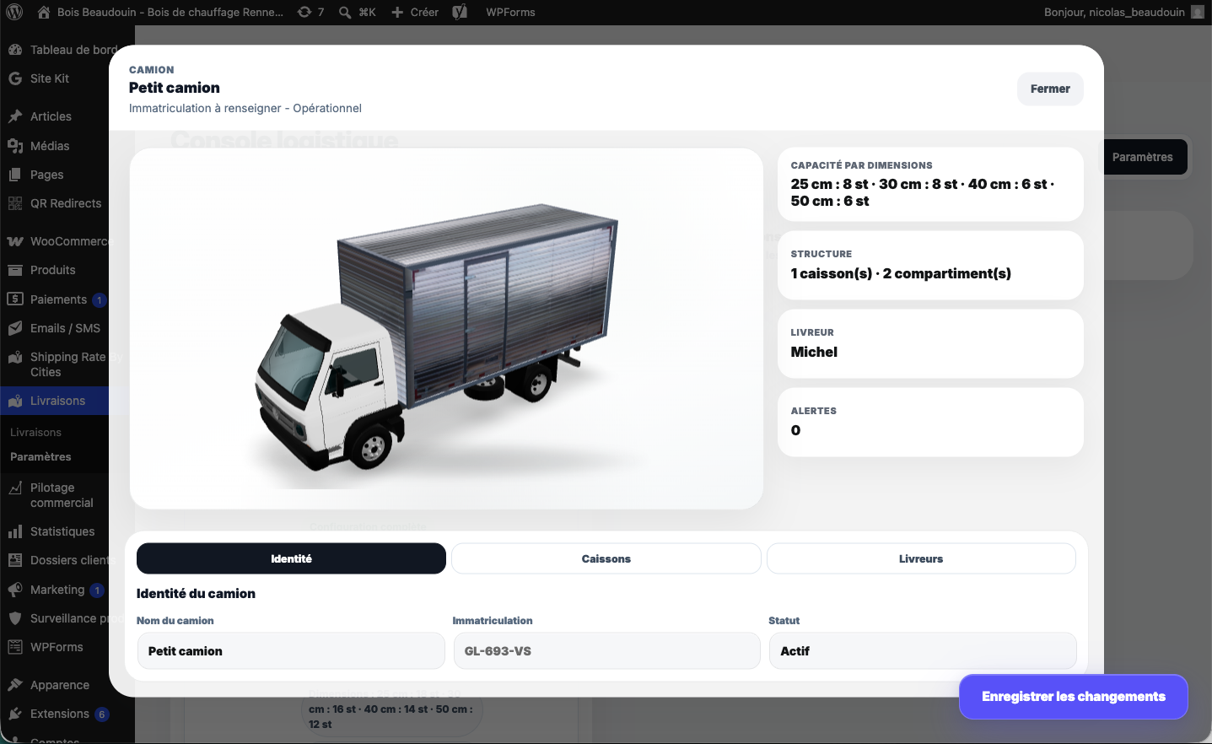Click the Paiements notification badge
The width and height of the screenshot is (1212, 744).
(99, 300)
